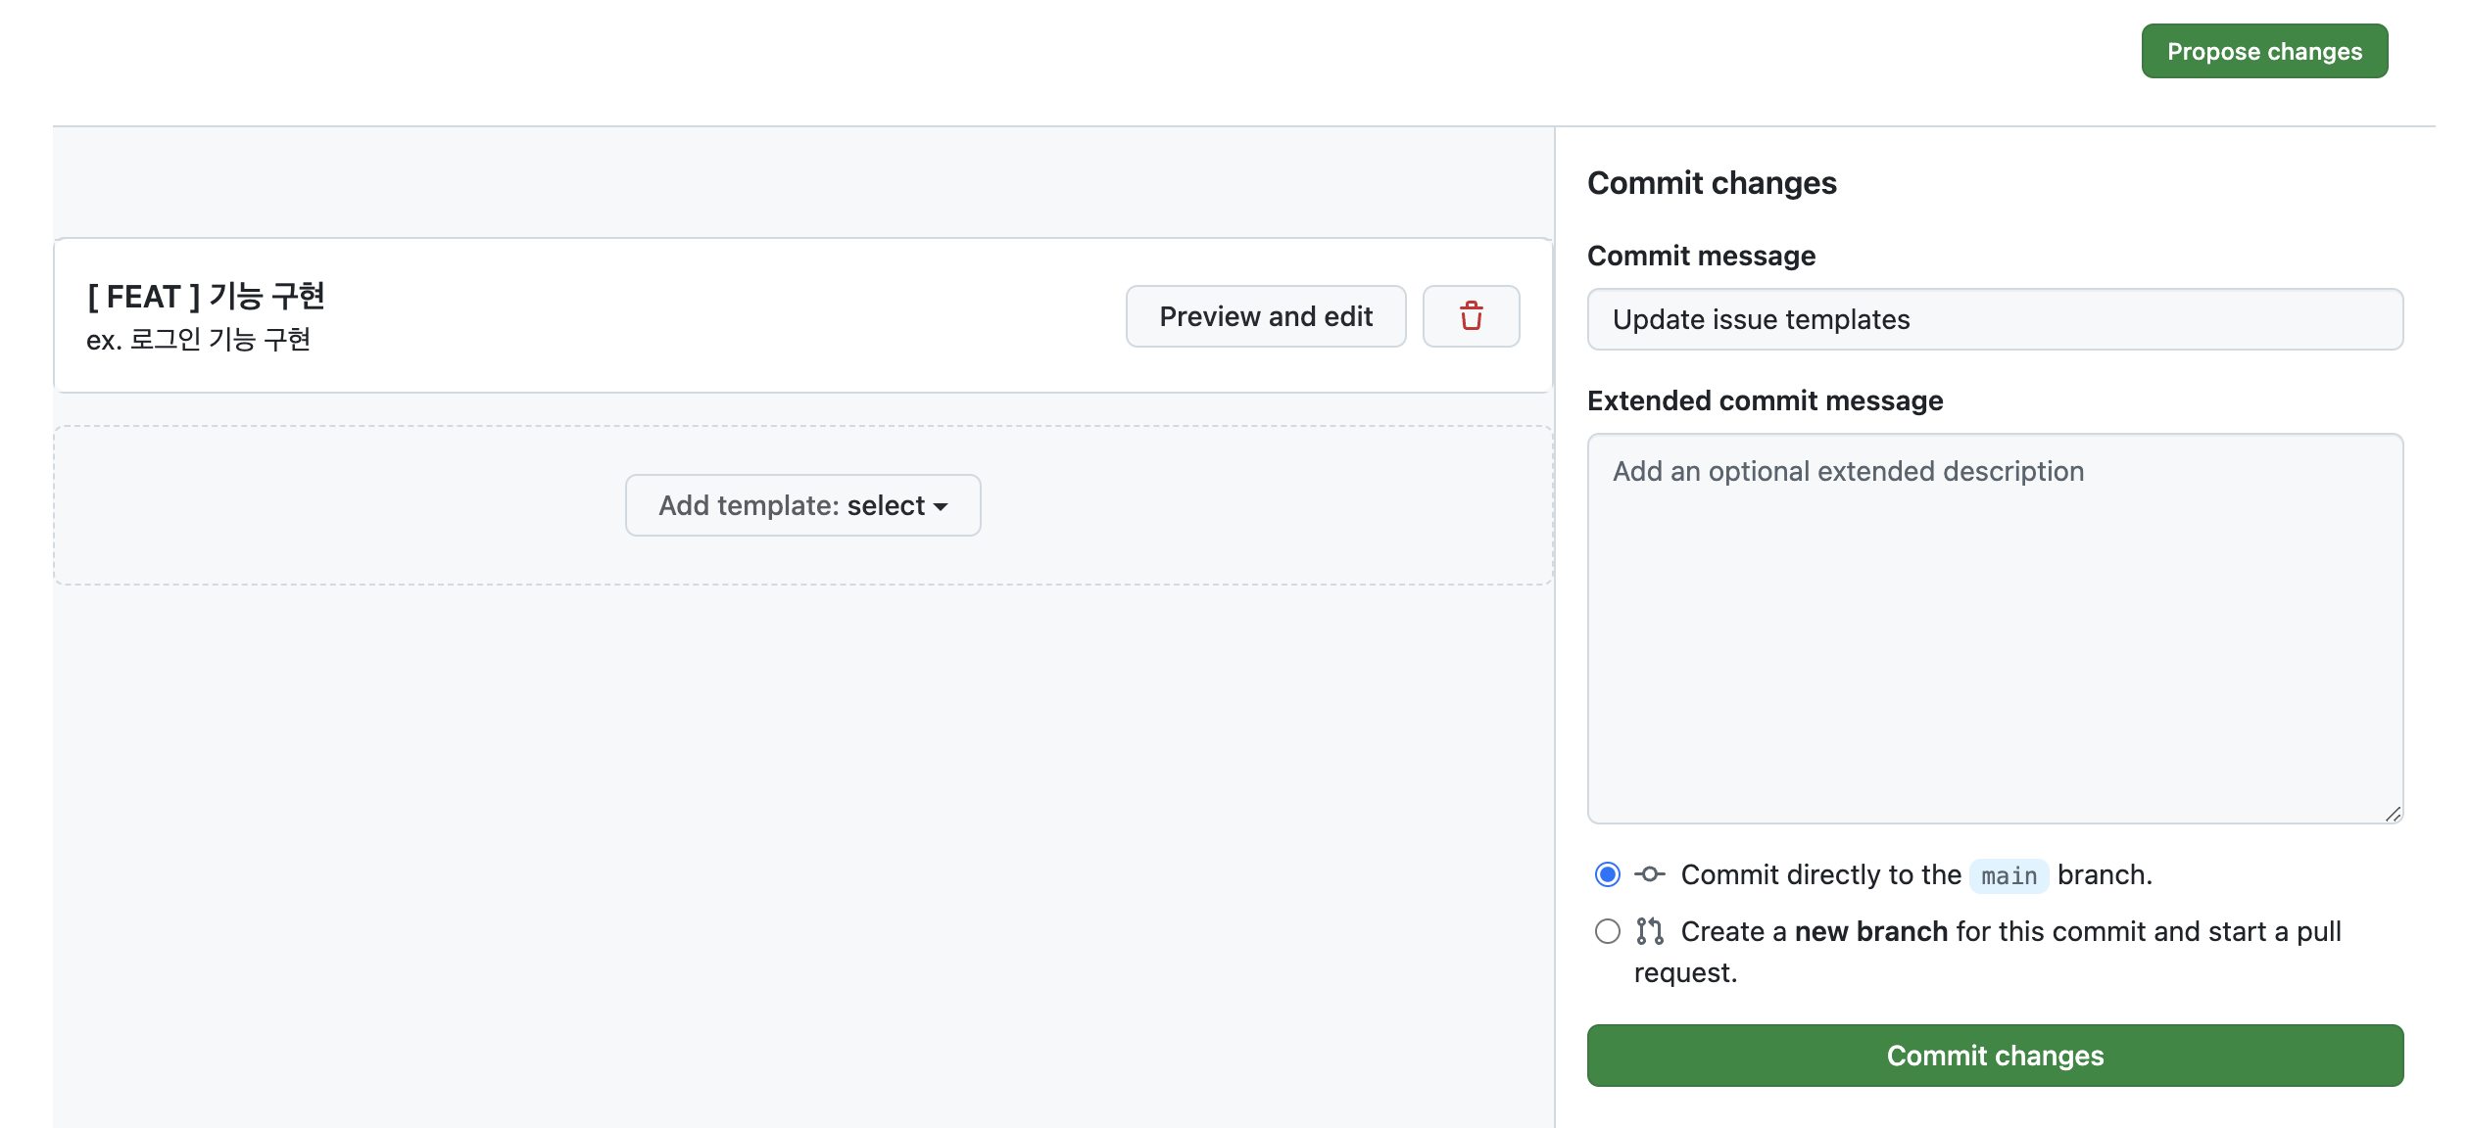Select "Commit directly to the main branch"
Image resolution: width=2469 pixels, height=1128 pixels.
(x=1607, y=874)
